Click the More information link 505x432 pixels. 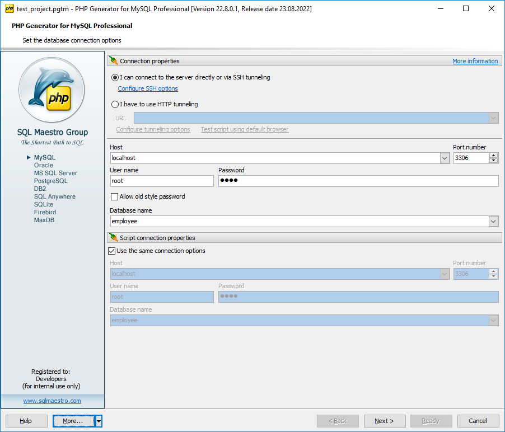pyautogui.click(x=475, y=61)
